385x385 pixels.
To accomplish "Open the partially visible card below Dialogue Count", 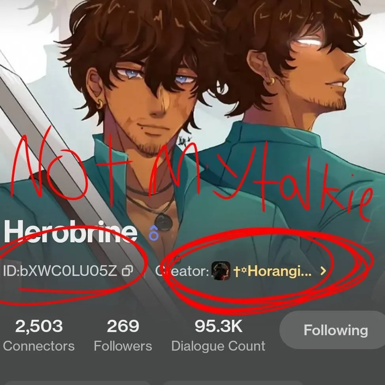I will (233, 383).
